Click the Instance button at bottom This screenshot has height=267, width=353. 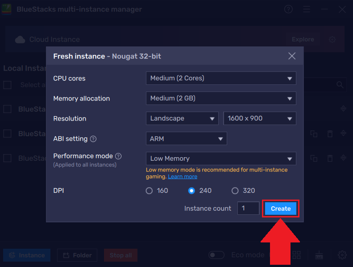(x=27, y=255)
